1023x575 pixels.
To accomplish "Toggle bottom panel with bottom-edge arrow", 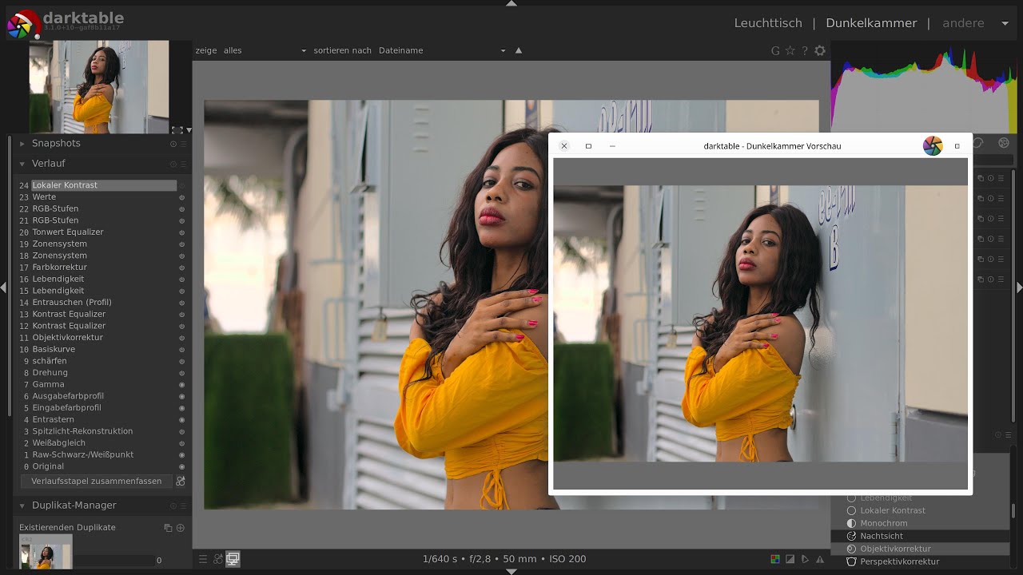I will 511,572.
